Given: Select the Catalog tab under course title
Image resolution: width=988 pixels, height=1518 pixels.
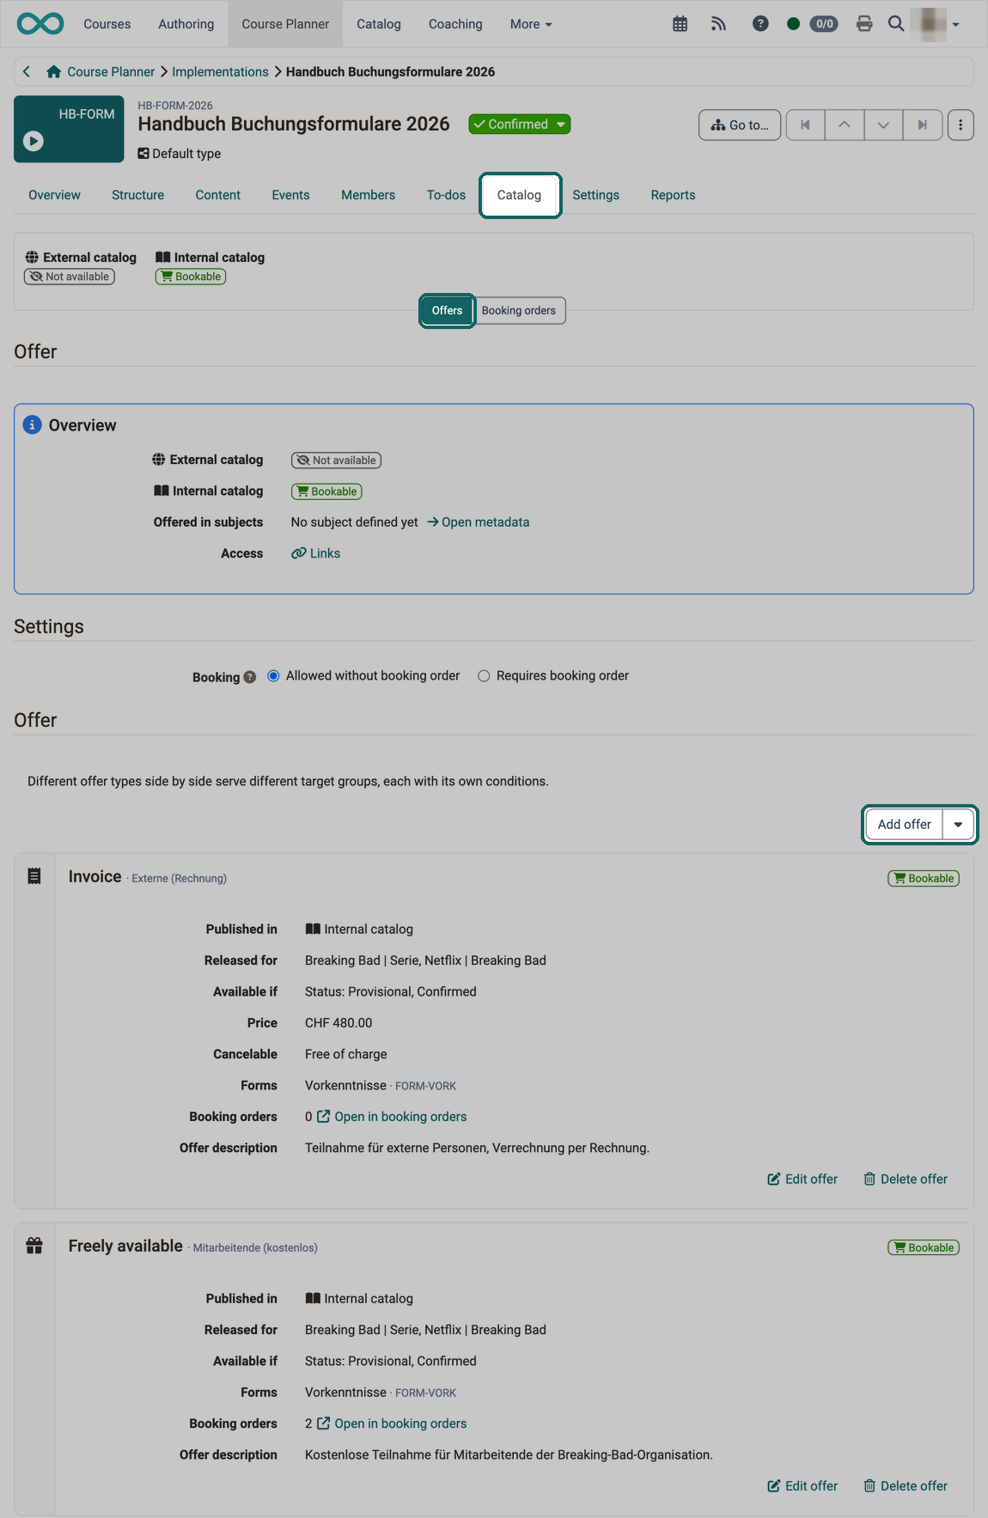Looking at the screenshot, I should 520,195.
